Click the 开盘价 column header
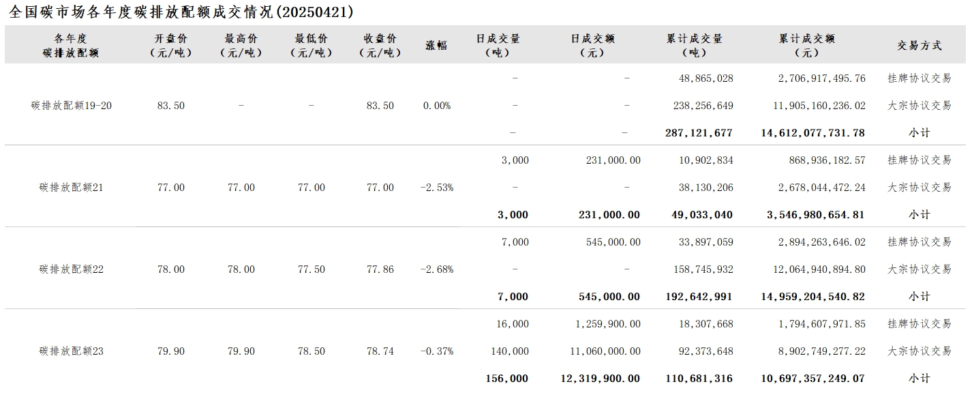This screenshot has height=397, width=972. [170, 46]
